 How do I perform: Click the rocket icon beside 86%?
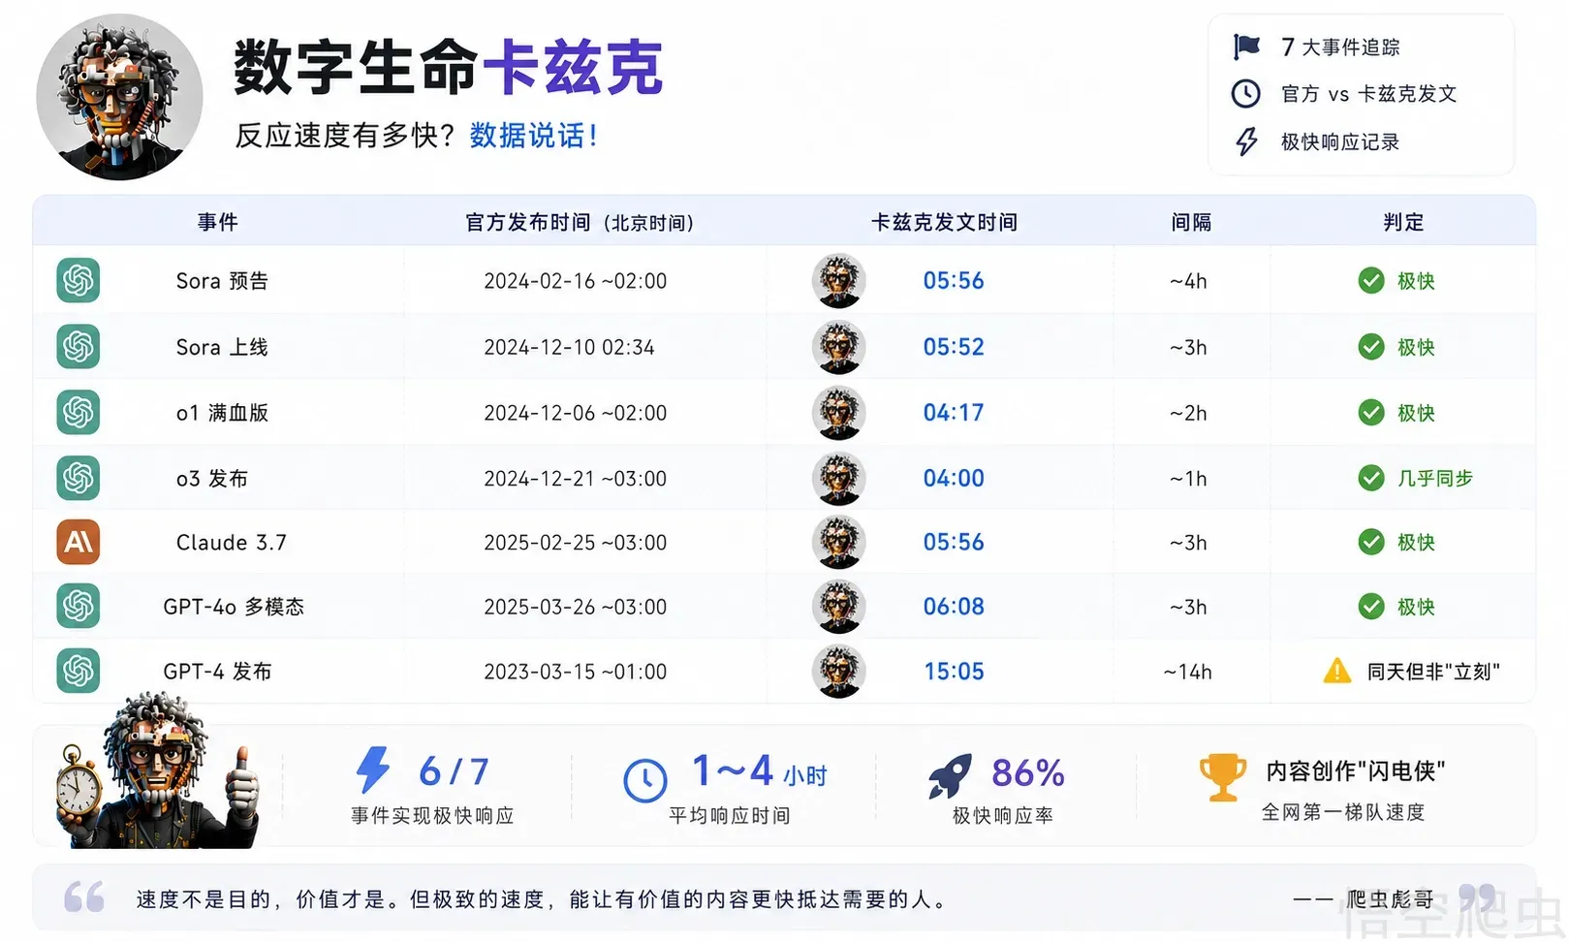pos(950,775)
